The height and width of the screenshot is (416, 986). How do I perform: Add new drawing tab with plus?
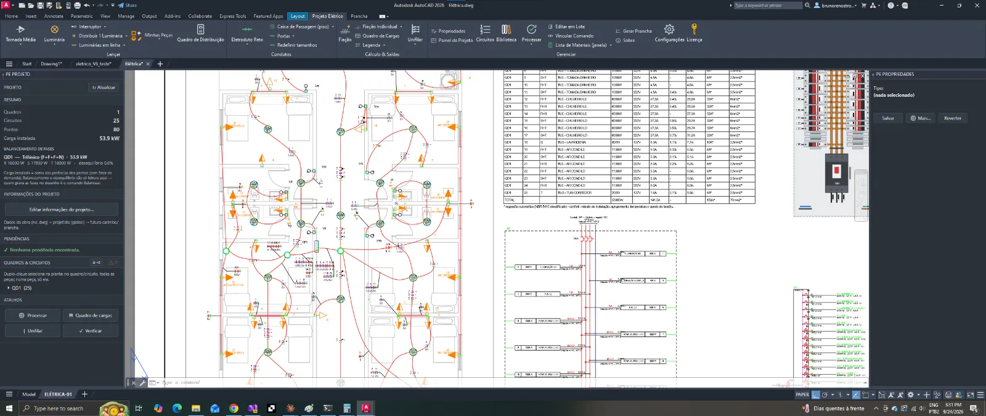click(160, 63)
